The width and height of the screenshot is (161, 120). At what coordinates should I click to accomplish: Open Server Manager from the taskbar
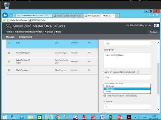13,117
